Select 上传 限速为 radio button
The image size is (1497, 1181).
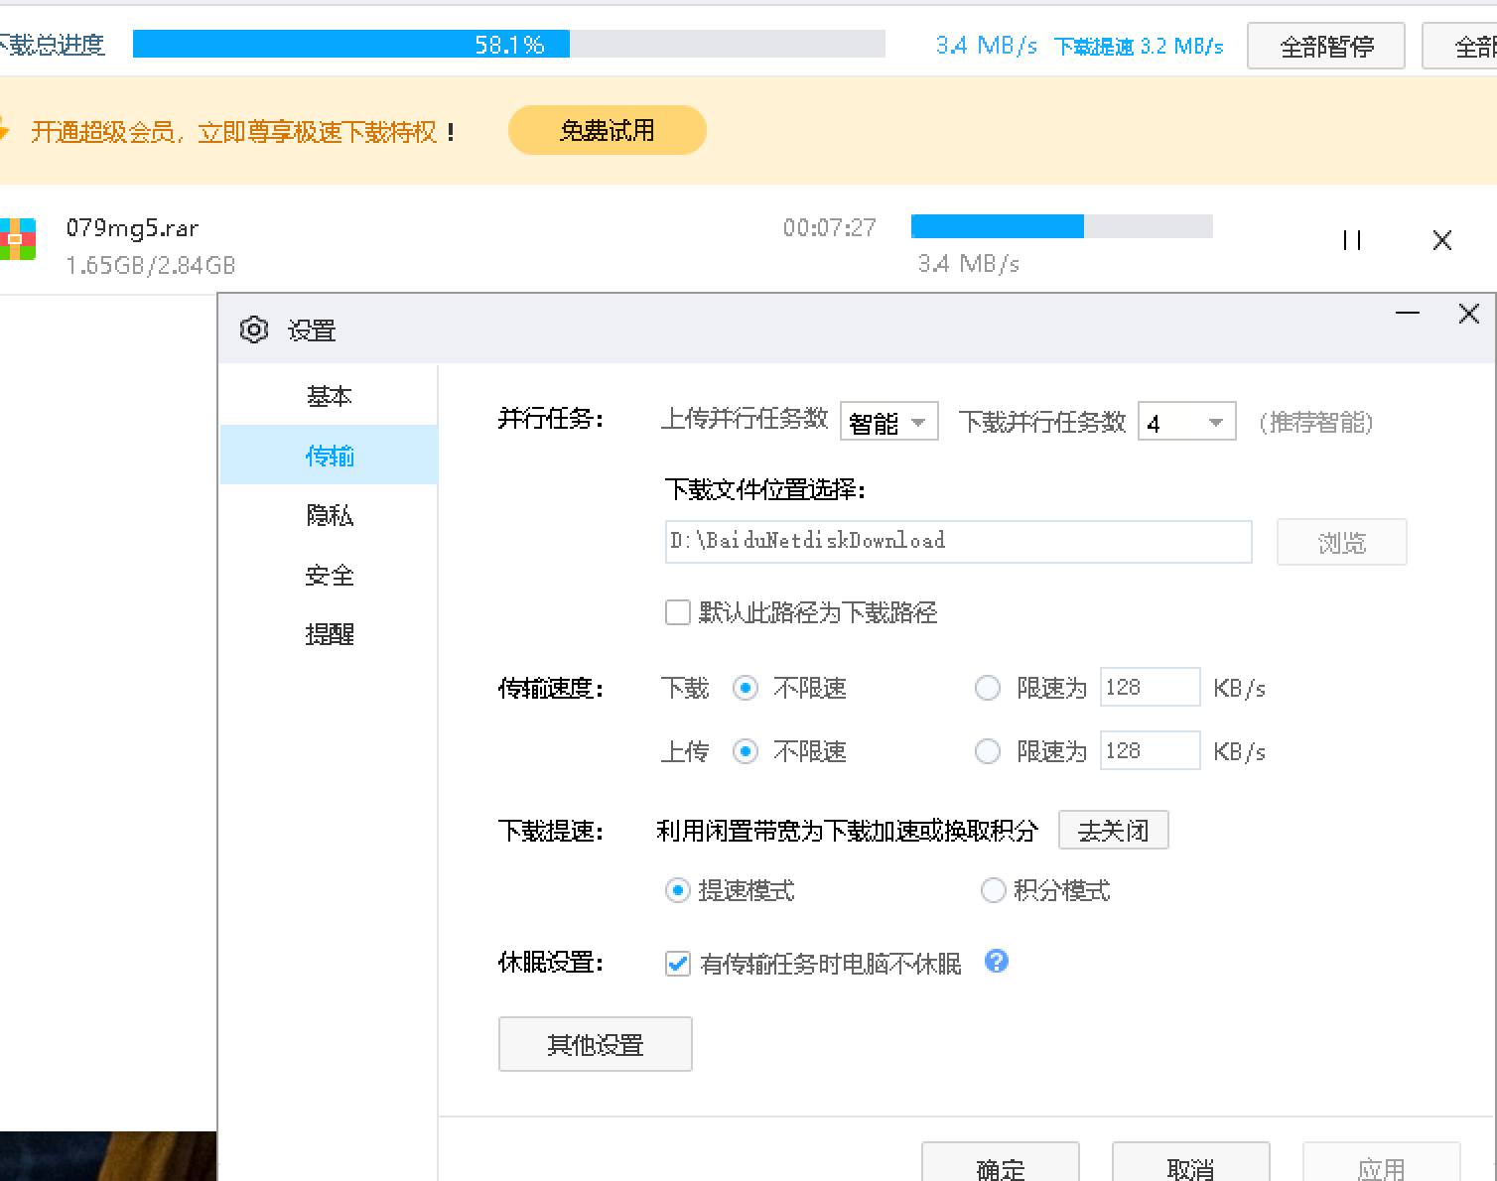tap(988, 751)
